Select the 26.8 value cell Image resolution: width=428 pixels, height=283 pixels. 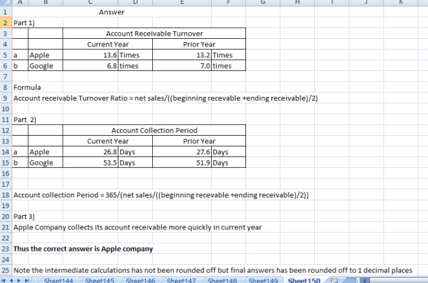(x=90, y=152)
